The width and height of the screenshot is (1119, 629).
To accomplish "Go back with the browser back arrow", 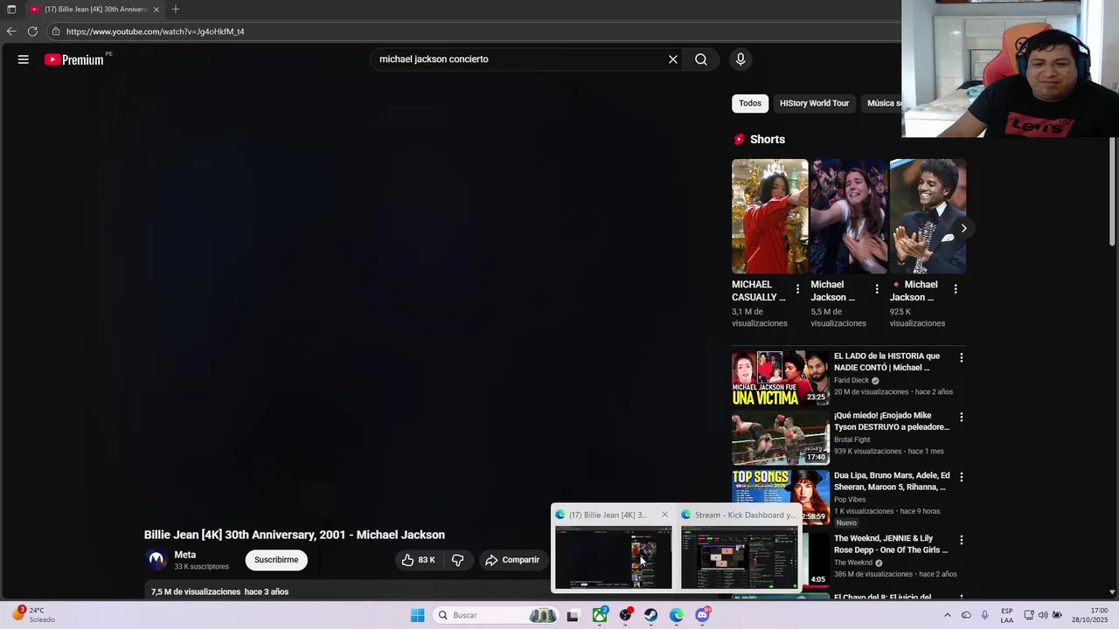I will (11, 31).
